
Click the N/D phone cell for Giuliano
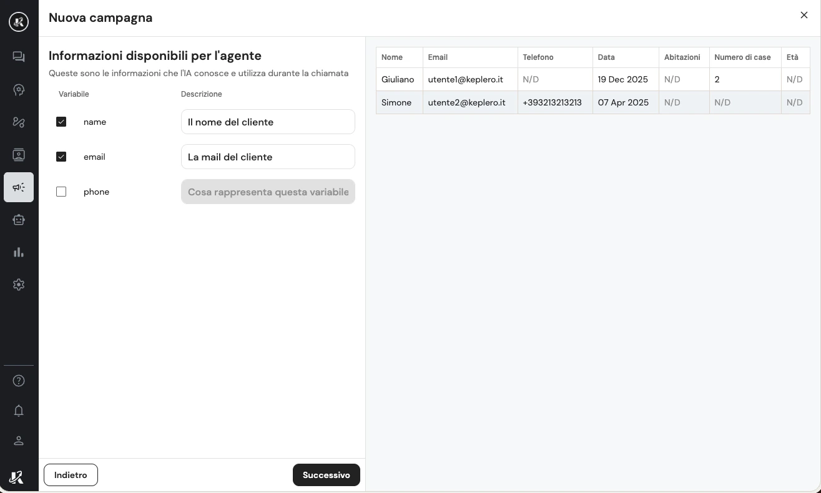(x=555, y=79)
